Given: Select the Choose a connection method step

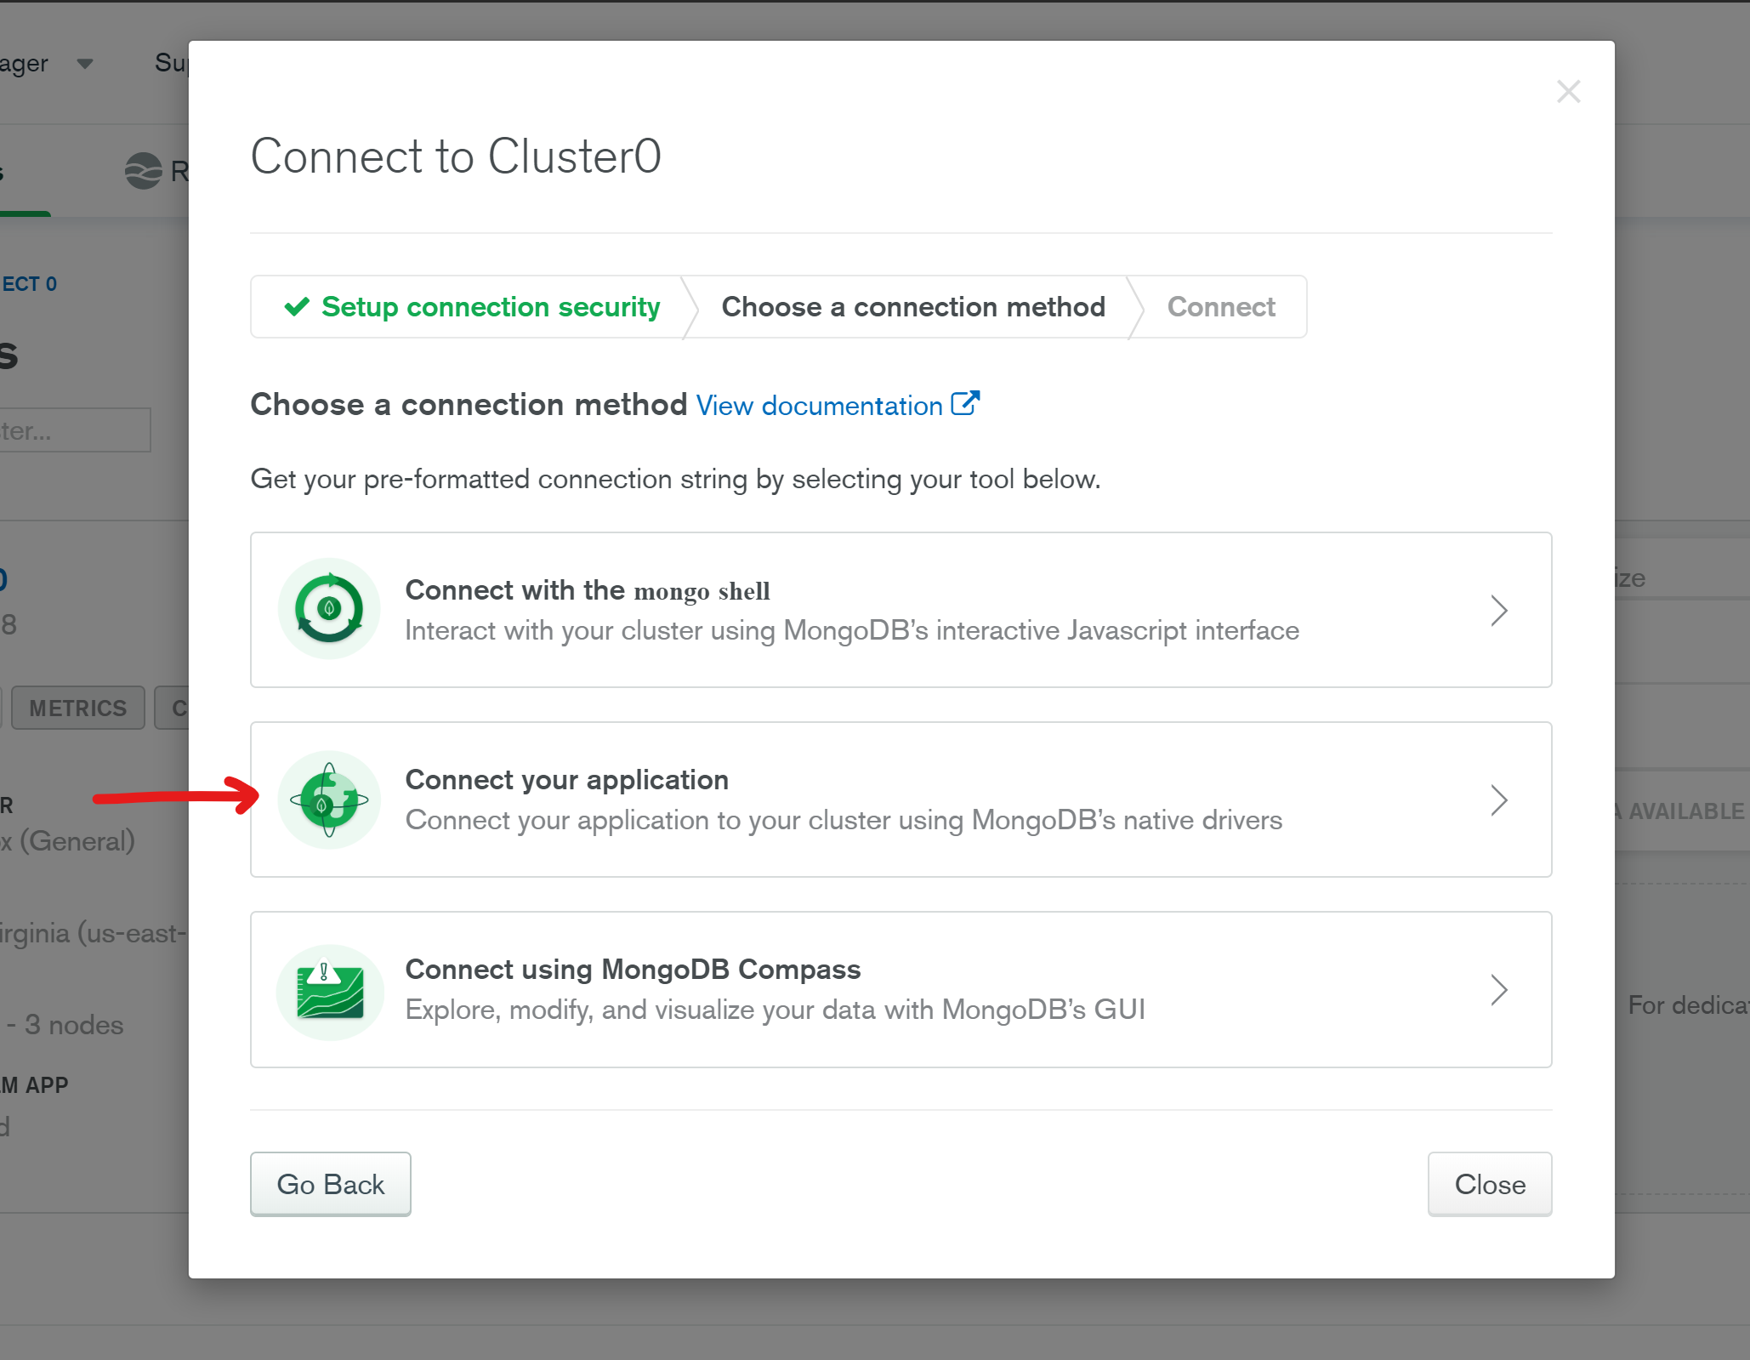Looking at the screenshot, I should coord(912,307).
